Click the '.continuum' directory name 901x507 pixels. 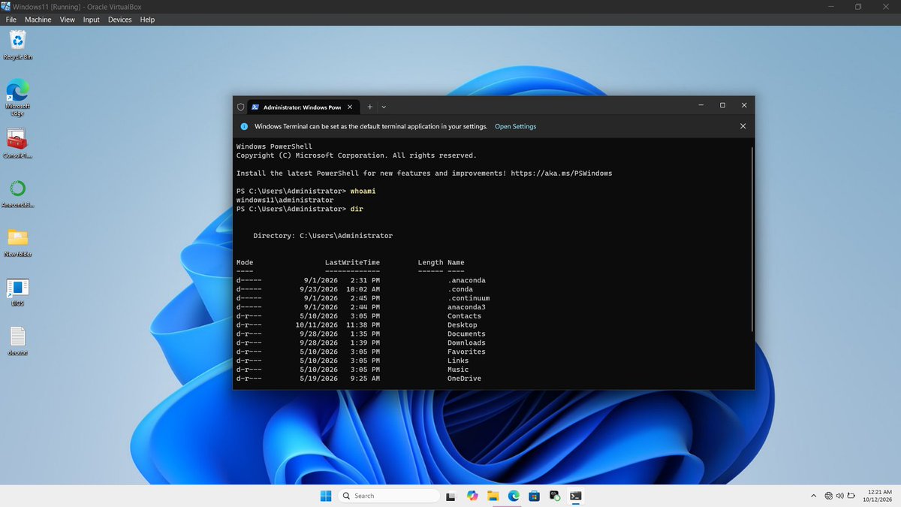point(469,298)
